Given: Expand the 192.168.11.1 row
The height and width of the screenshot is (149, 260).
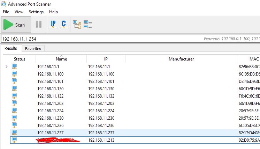Looking at the screenshot, I should [x=7, y=66].
